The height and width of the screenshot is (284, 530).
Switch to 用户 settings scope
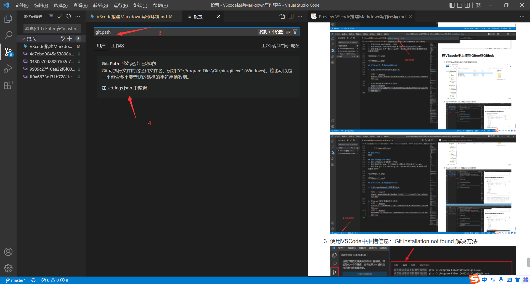tap(101, 46)
